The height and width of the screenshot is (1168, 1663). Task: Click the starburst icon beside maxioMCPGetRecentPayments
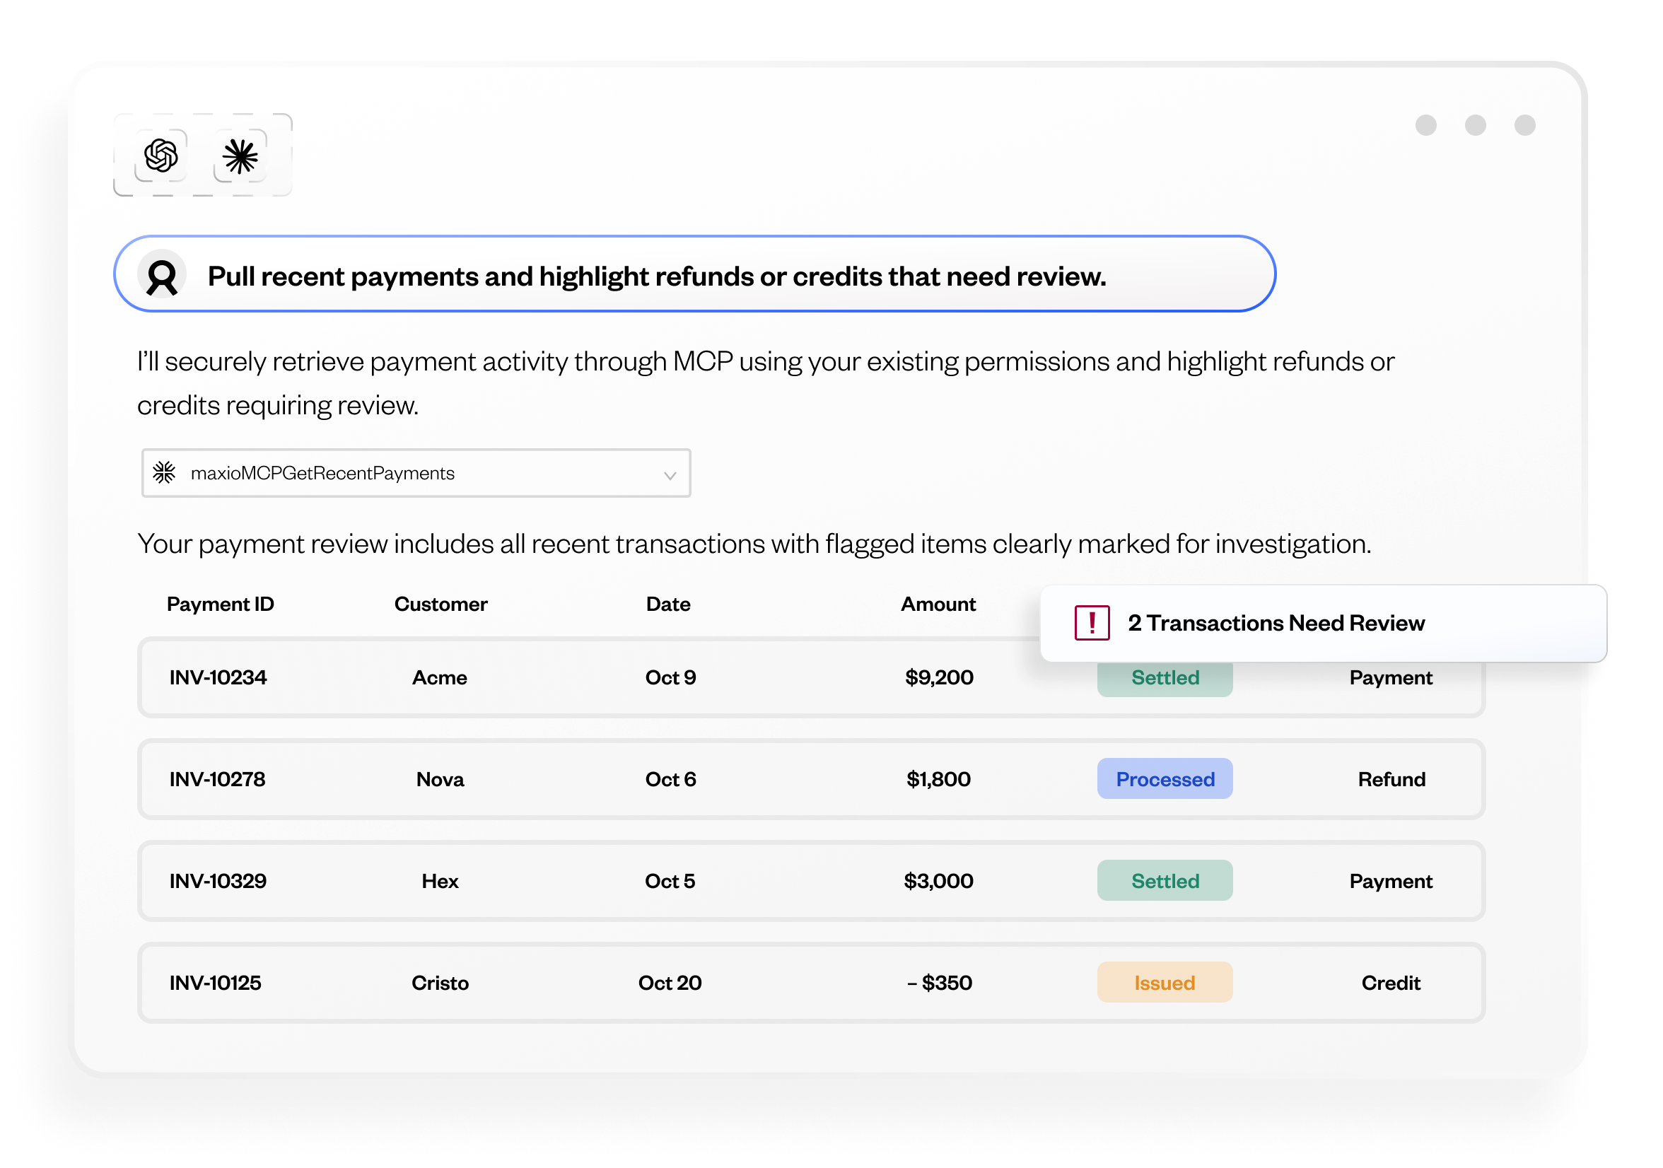(x=165, y=473)
